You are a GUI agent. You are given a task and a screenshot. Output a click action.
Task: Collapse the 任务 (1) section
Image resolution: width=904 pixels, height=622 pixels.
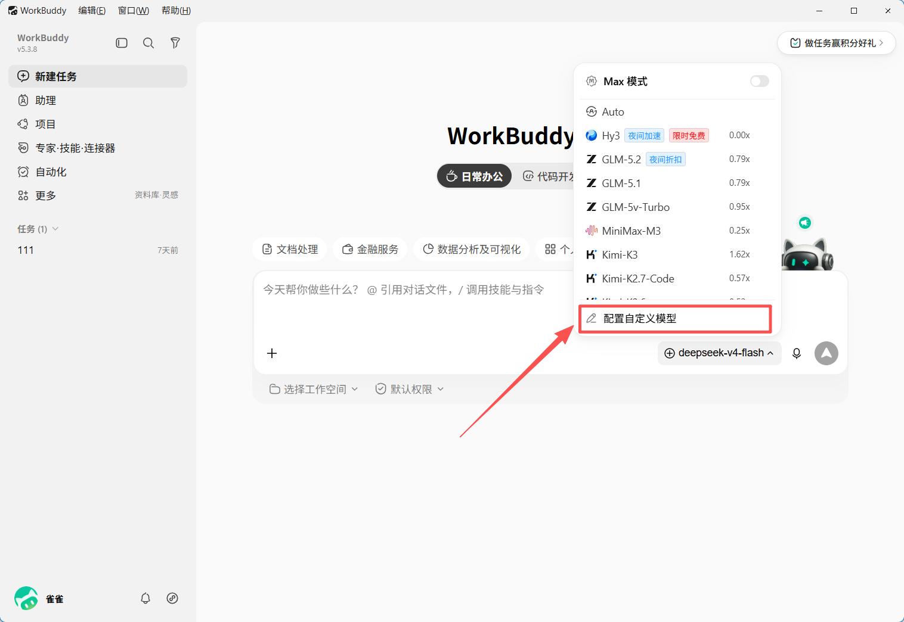[38, 229]
